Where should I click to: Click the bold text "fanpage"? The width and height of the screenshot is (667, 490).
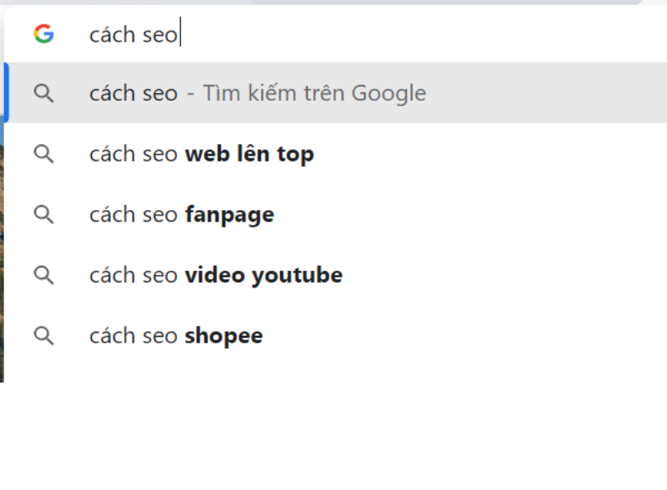click(x=229, y=214)
